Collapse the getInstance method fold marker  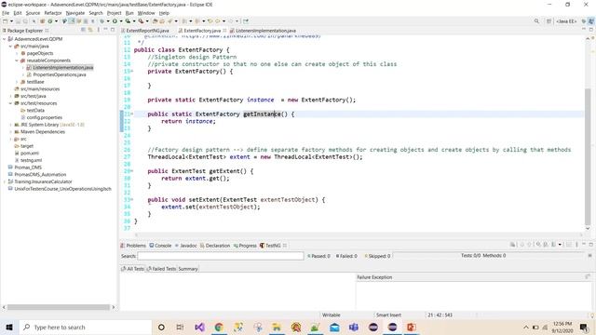132,114
